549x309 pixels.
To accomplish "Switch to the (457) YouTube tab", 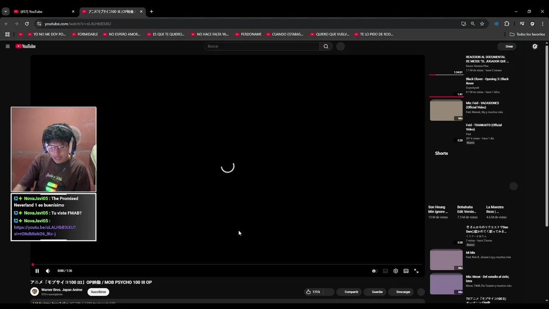I will pyautogui.click(x=43, y=12).
